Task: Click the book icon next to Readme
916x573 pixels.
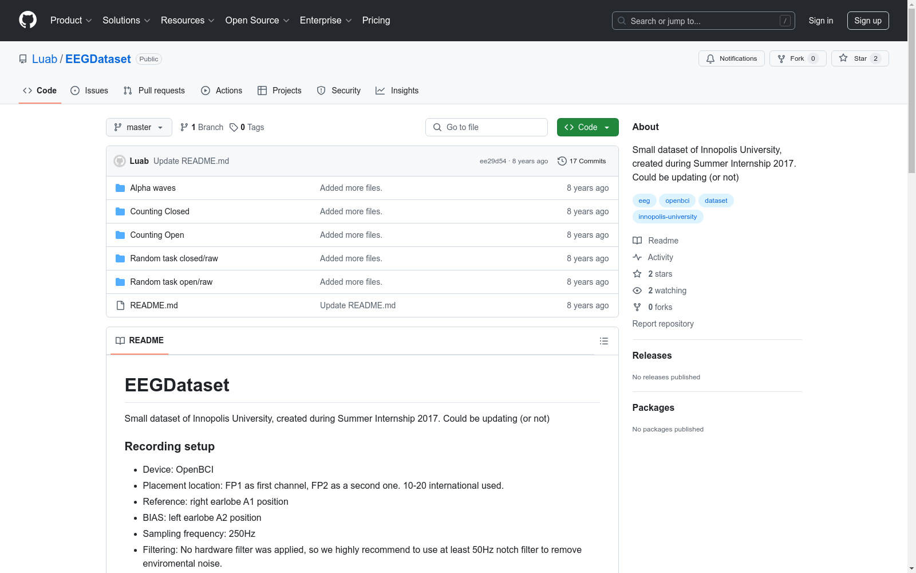Action: tap(637, 241)
